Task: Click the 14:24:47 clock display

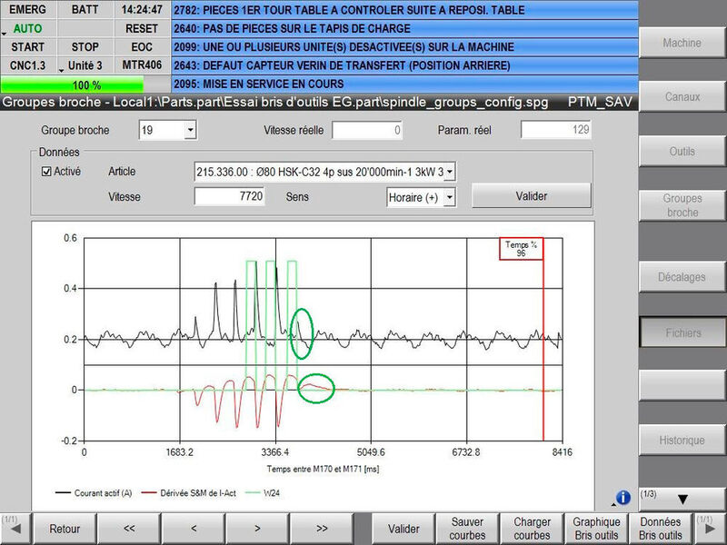Action: (142, 10)
